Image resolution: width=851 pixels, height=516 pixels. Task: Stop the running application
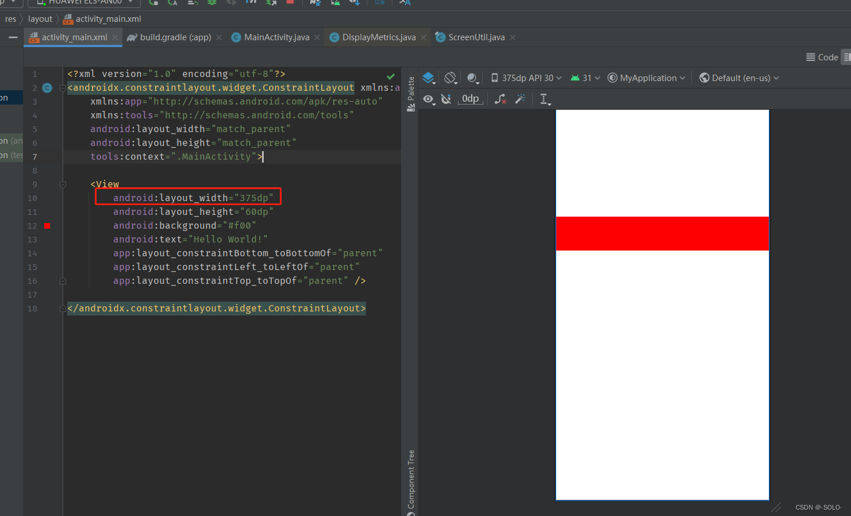[290, 3]
